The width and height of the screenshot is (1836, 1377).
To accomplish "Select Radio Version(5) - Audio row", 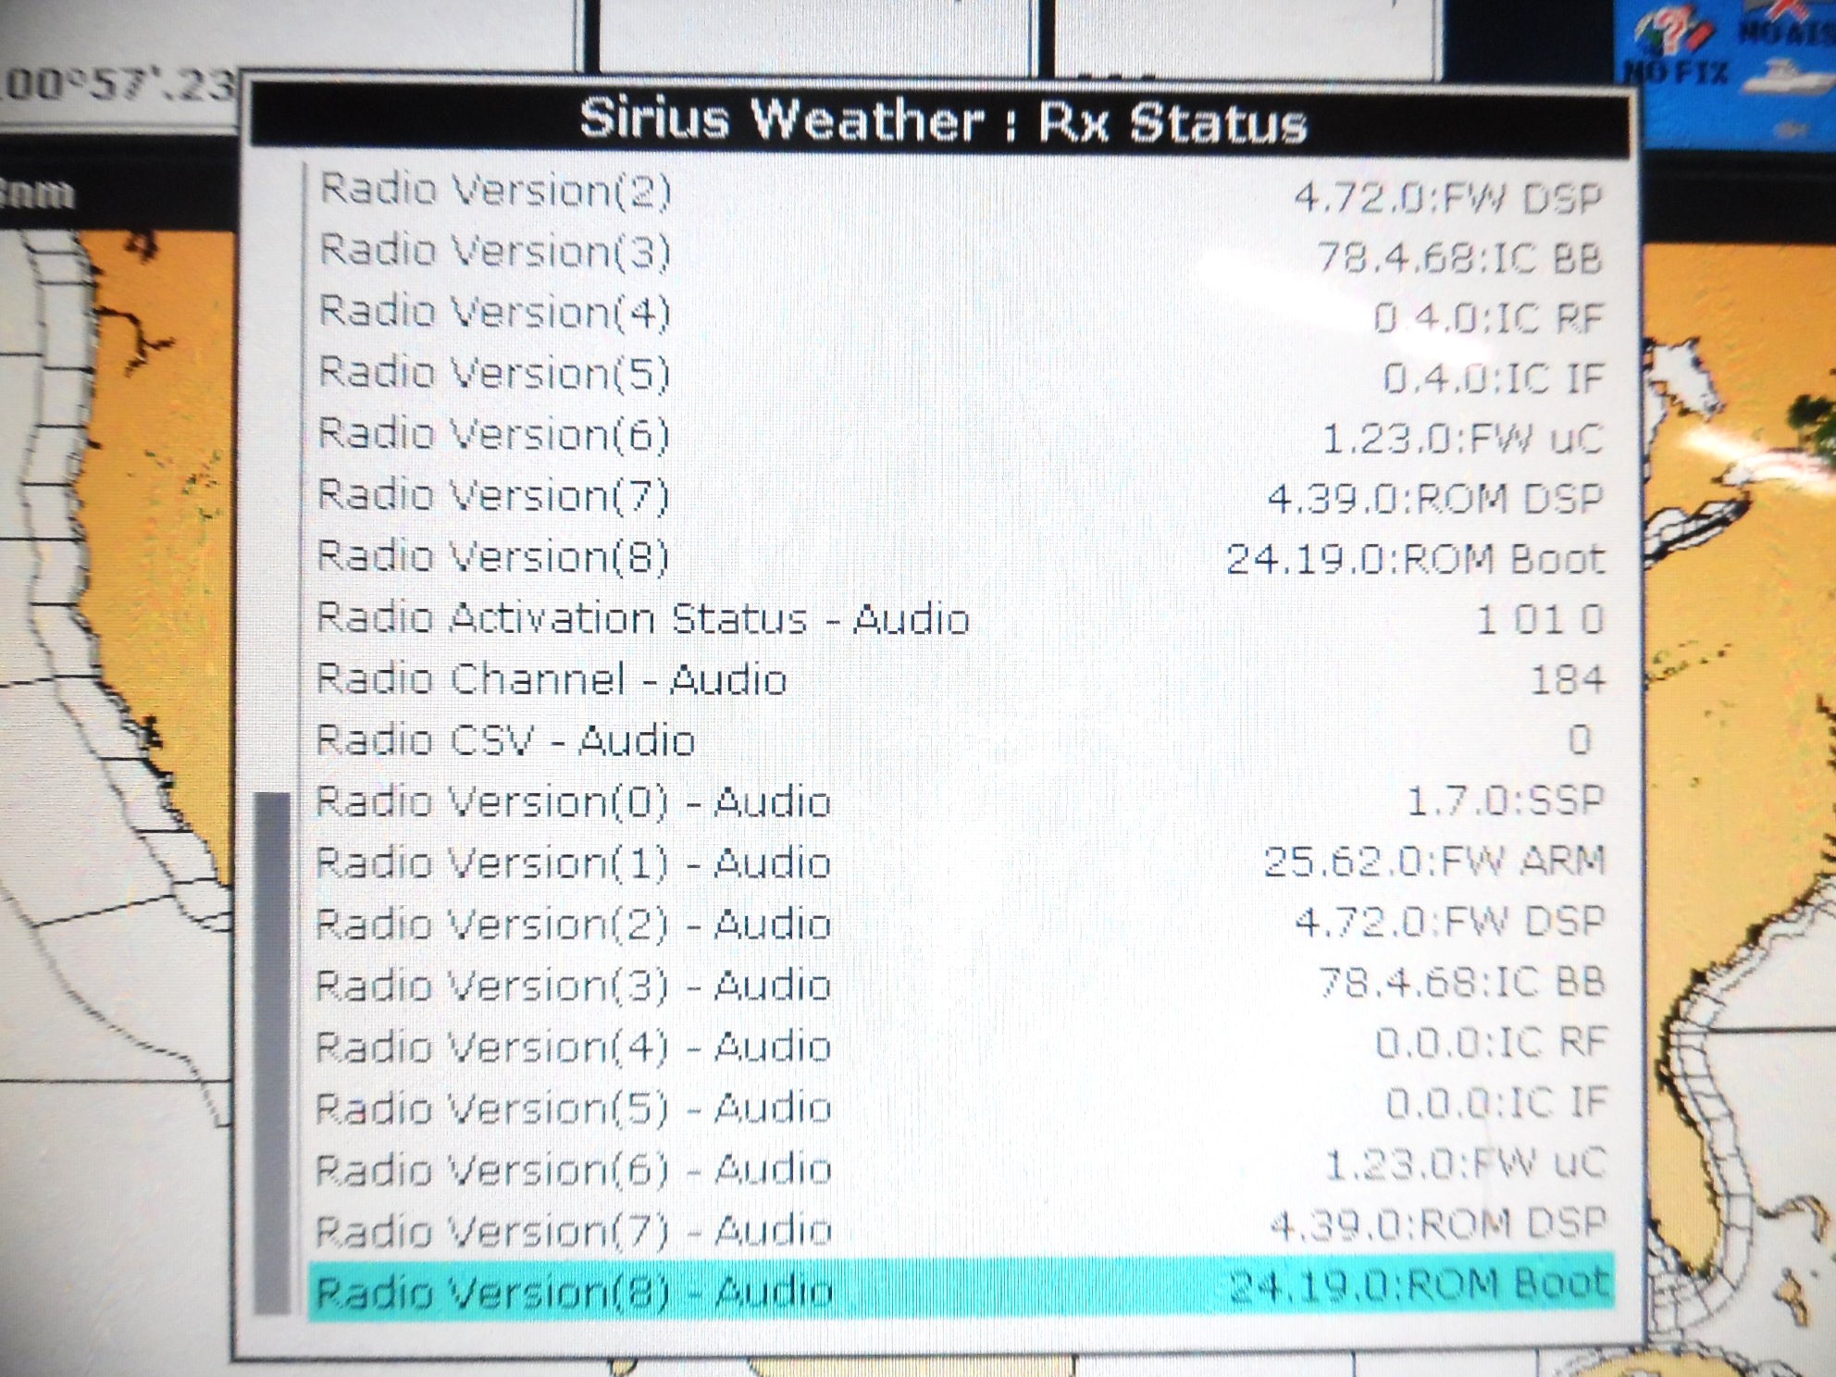I will 961,1108.
